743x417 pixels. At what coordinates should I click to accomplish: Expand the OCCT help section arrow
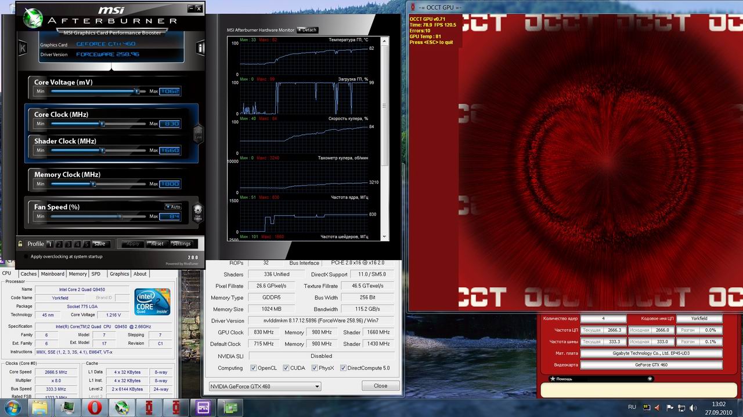pos(650,379)
